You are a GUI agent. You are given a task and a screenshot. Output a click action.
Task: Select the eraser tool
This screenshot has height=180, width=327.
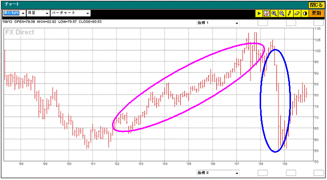pyautogui.click(x=297, y=13)
